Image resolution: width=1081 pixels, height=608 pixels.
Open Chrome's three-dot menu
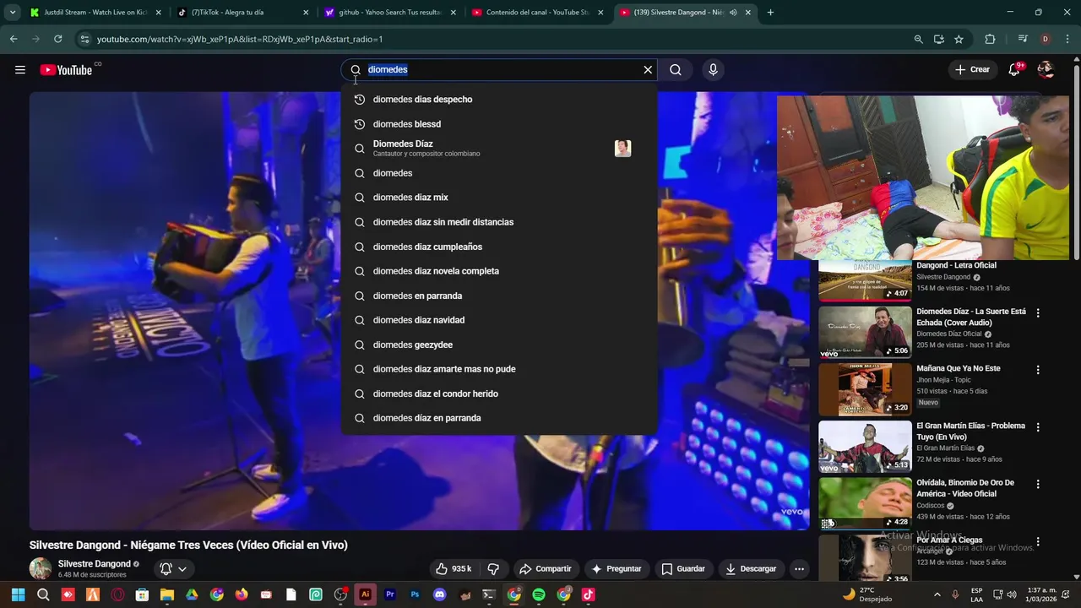pyautogui.click(x=1067, y=39)
